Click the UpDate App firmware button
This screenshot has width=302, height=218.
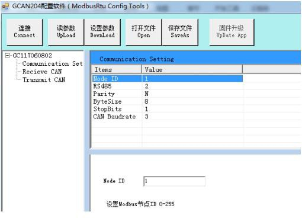[232, 32]
